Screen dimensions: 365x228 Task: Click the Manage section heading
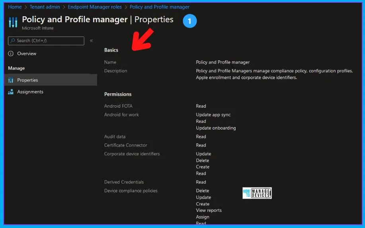[x=16, y=68]
